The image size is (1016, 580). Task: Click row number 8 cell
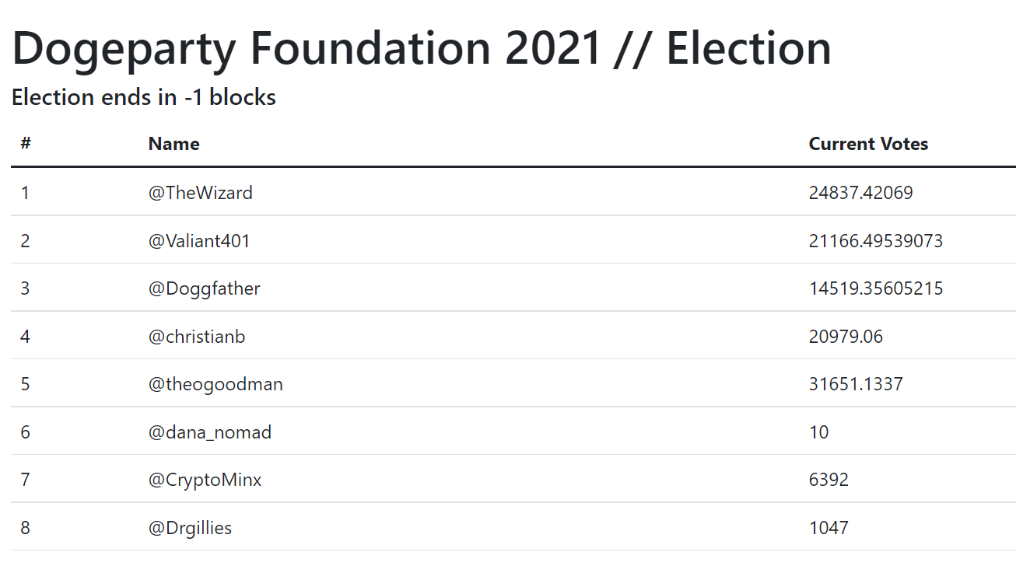pyautogui.click(x=26, y=528)
